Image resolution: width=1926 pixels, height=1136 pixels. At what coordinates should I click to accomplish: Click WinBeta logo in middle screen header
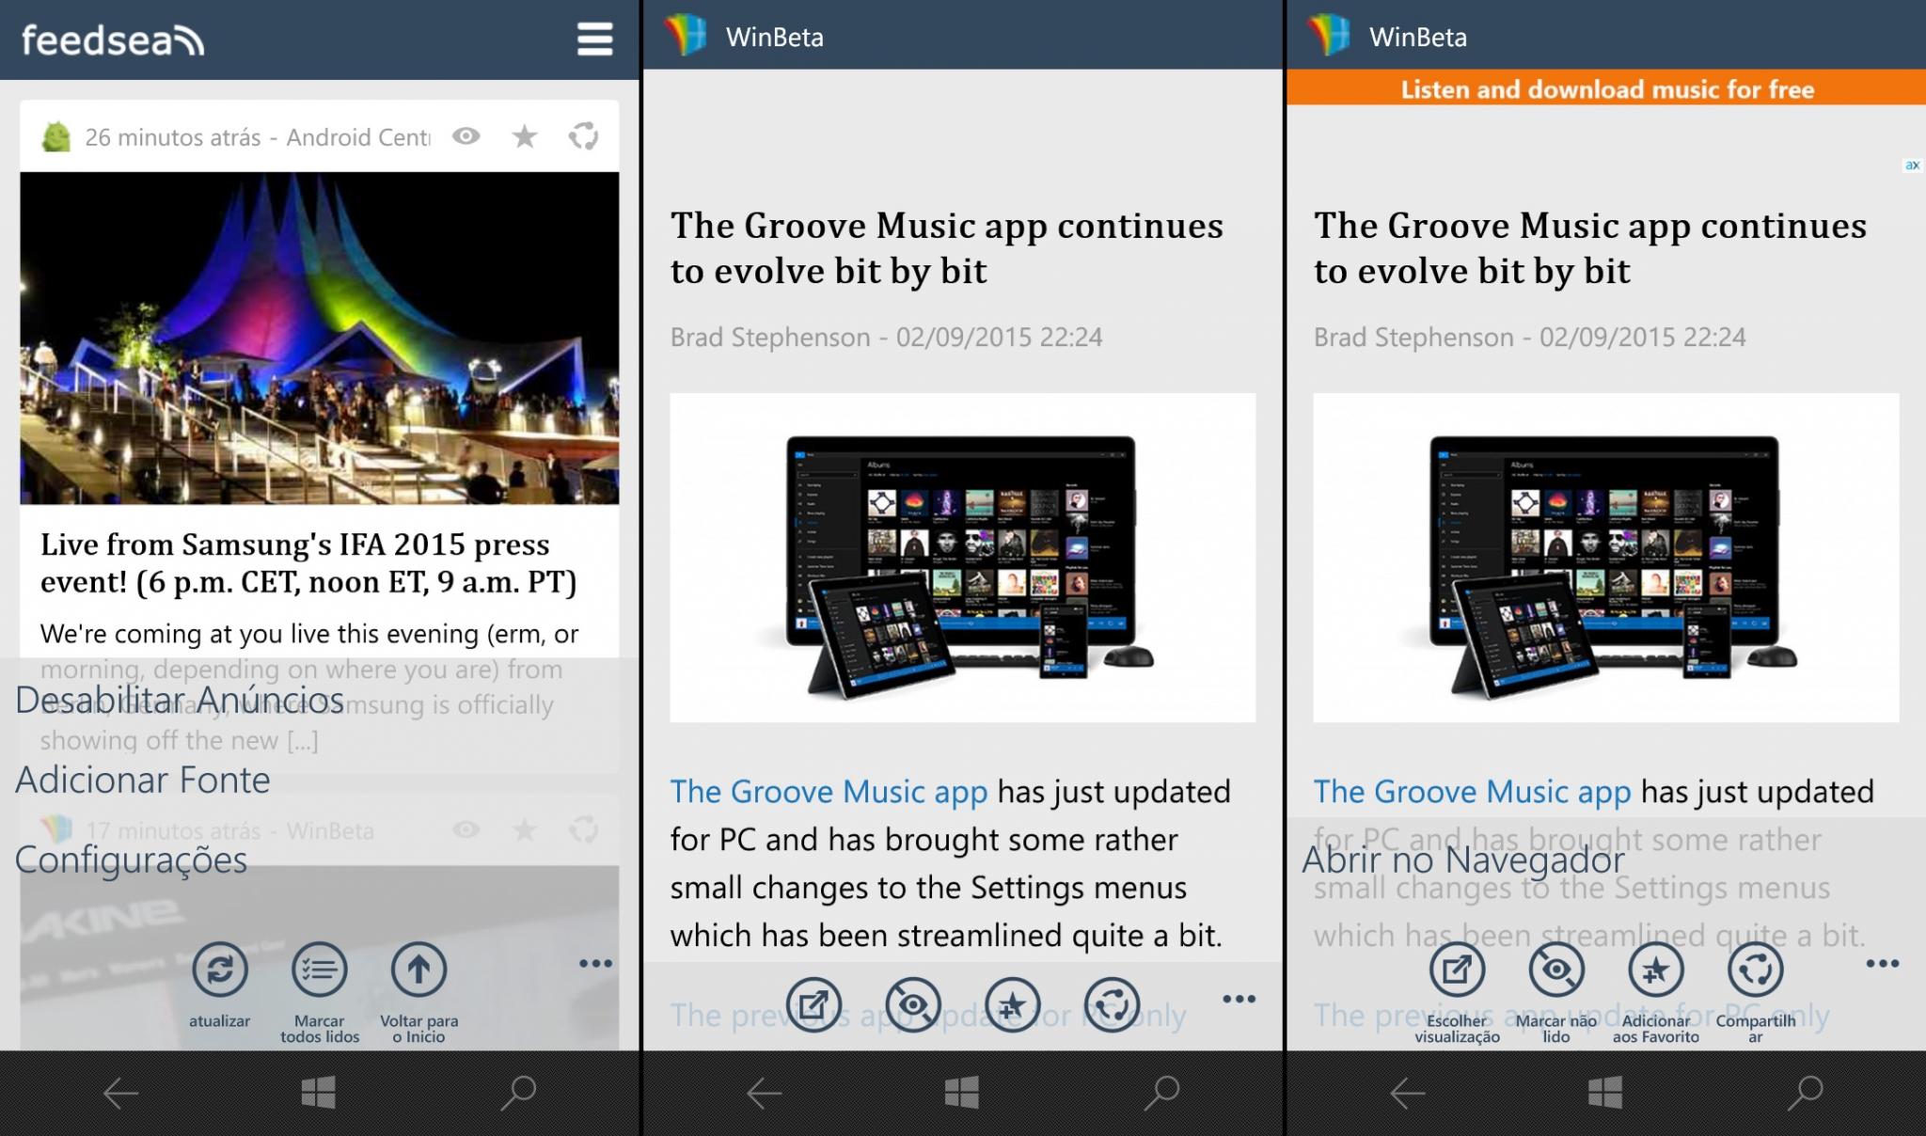(x=686, y=36)
